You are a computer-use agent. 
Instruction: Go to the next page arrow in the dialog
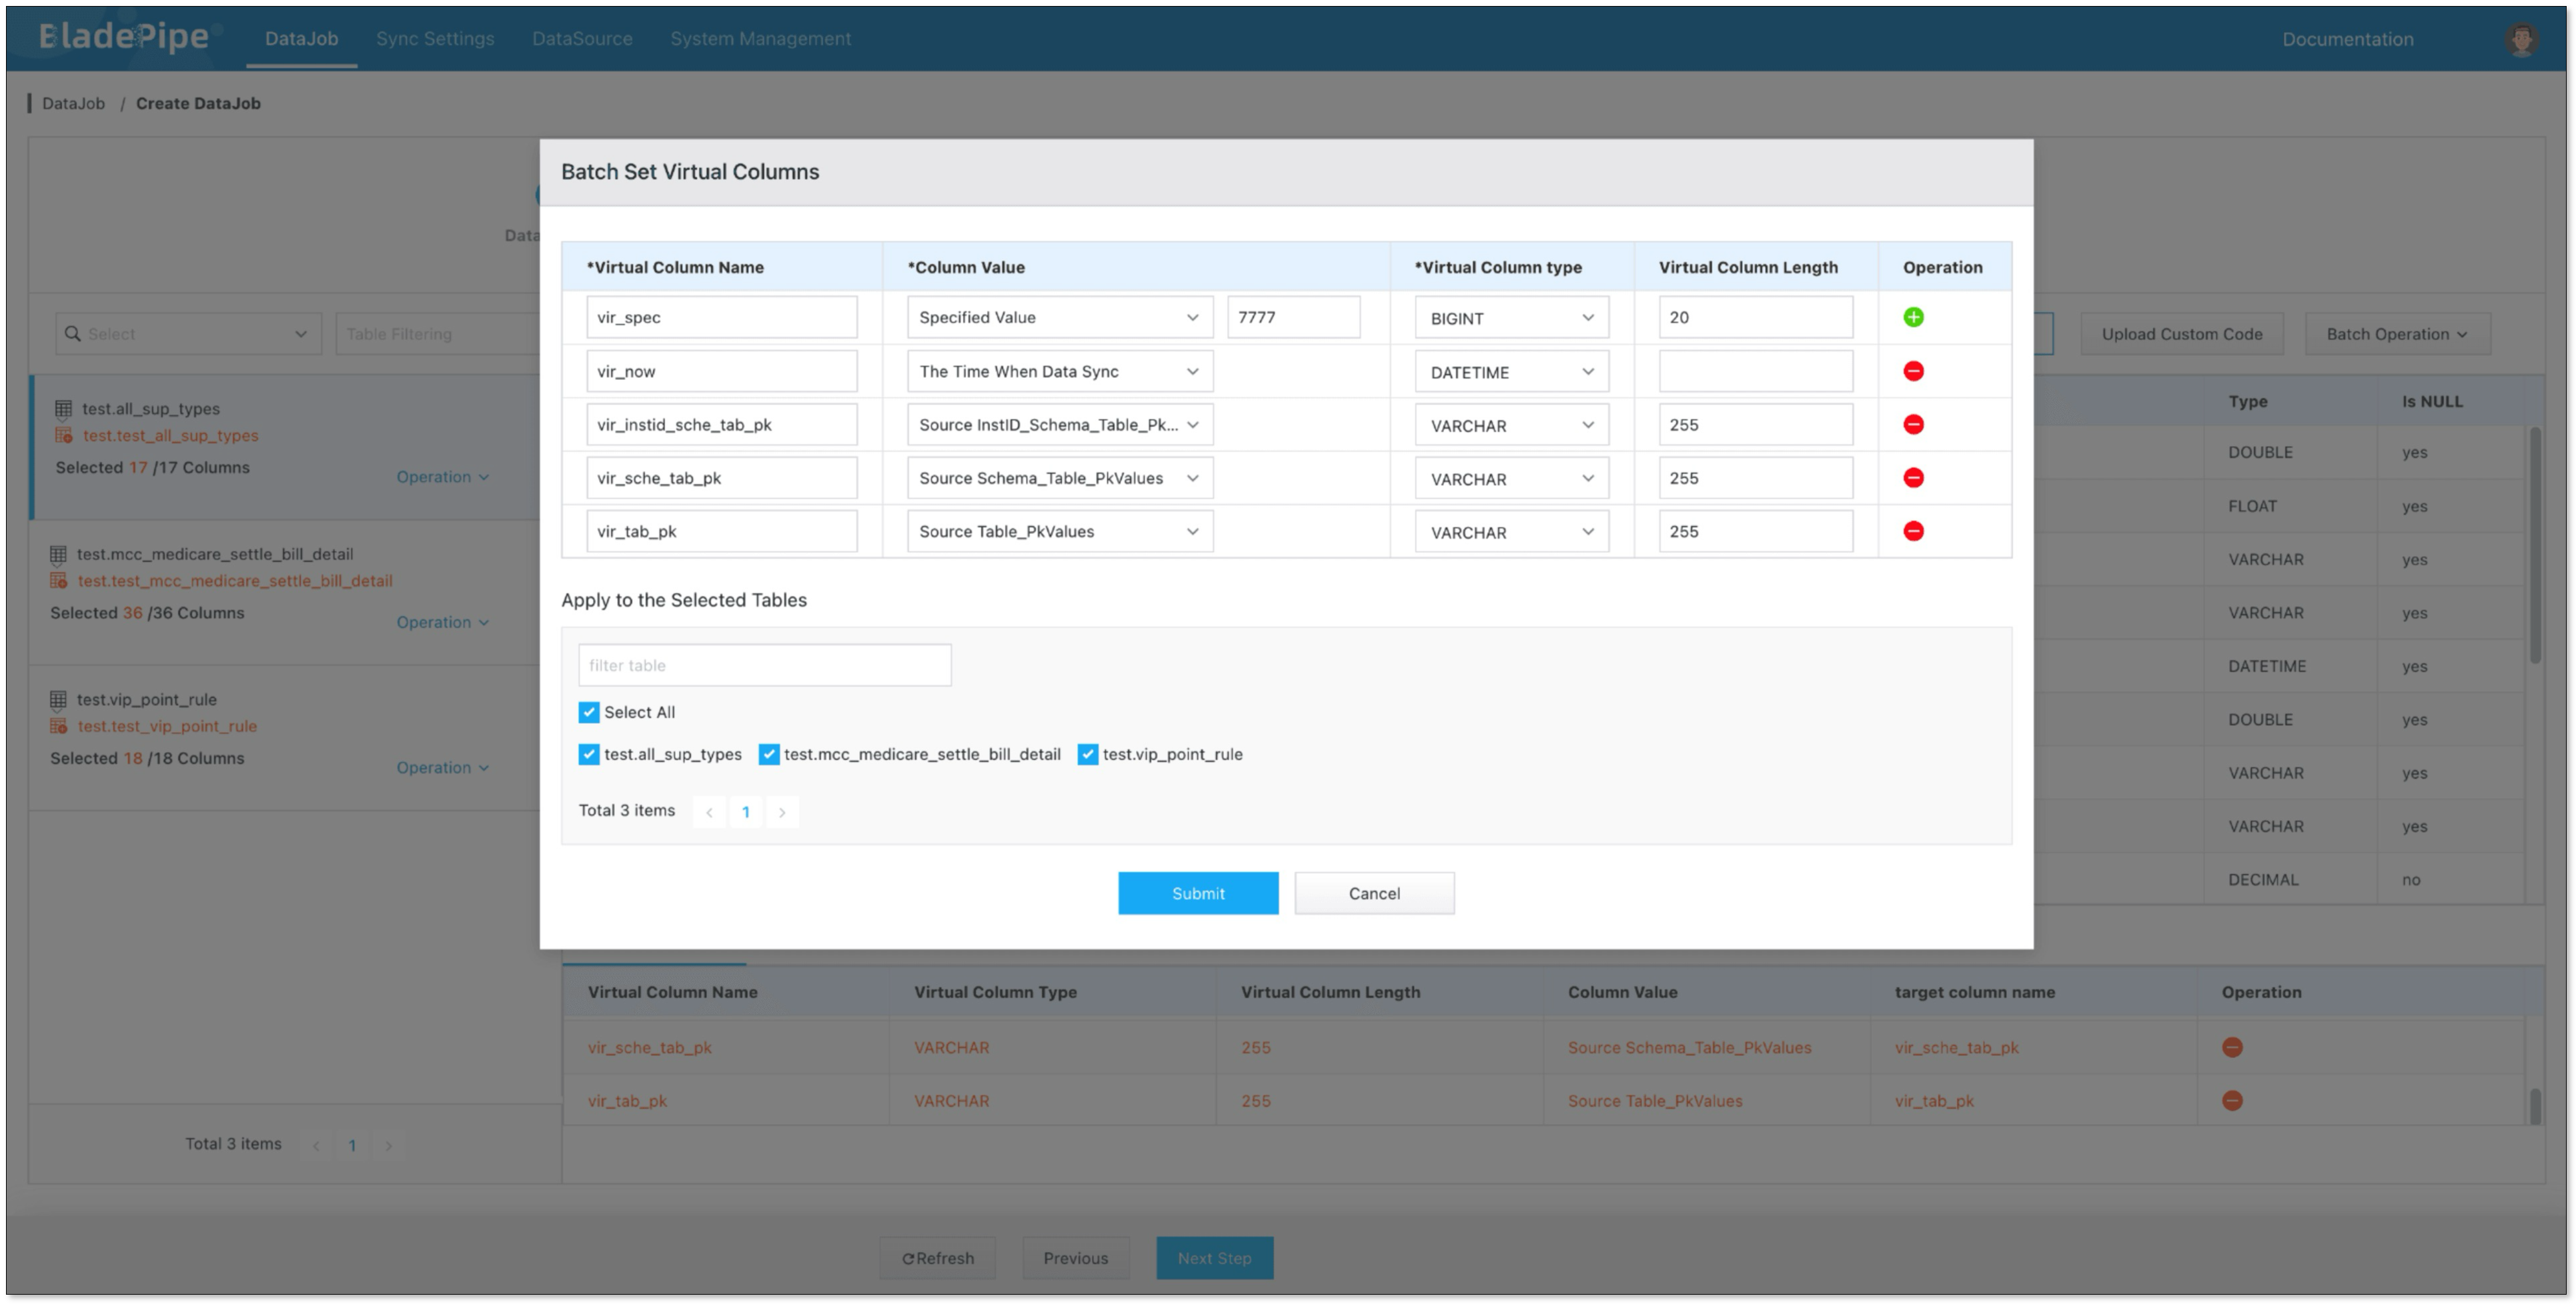coord(782,811)
